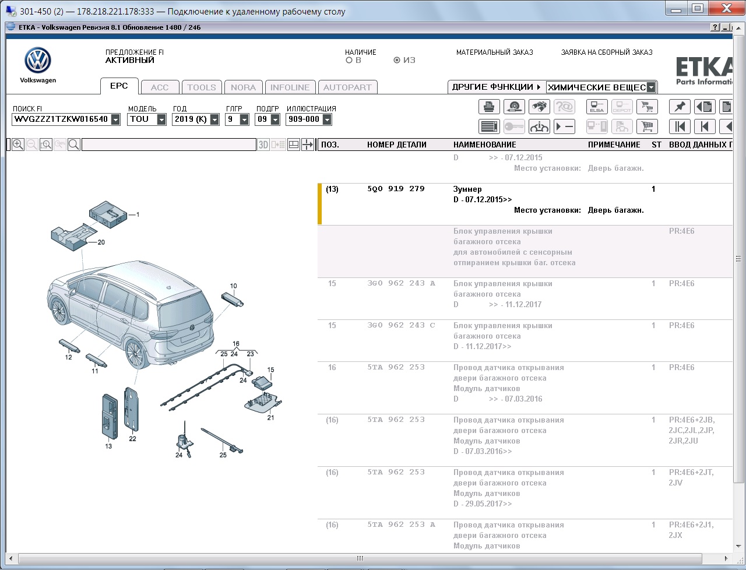Click the ПОИСК FI VIN input field
The width and height of the screenshot is (746, 570).
[x=61, y=119]
